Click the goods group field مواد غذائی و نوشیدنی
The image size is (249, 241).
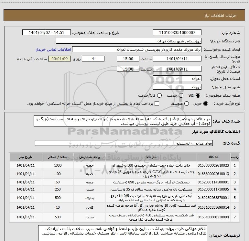(x=124, y=143)
